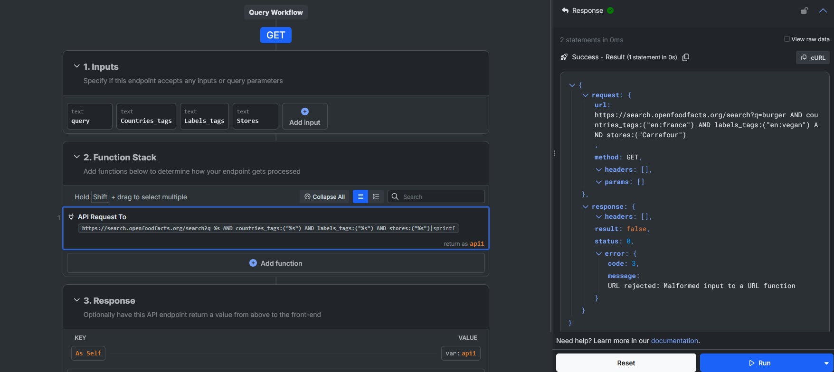The width and height of the screenshot is (834, 372).
Task: Open the Stores text input
Action: pos(256,116)
